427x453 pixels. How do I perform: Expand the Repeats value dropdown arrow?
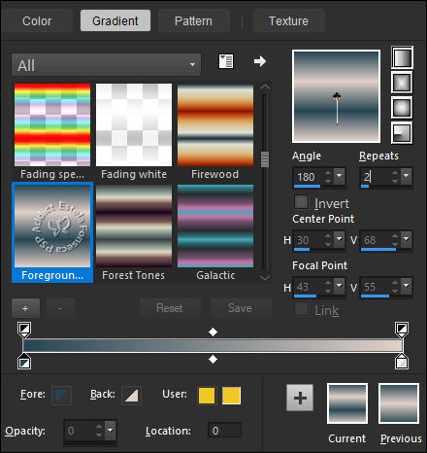coord(407,176)
